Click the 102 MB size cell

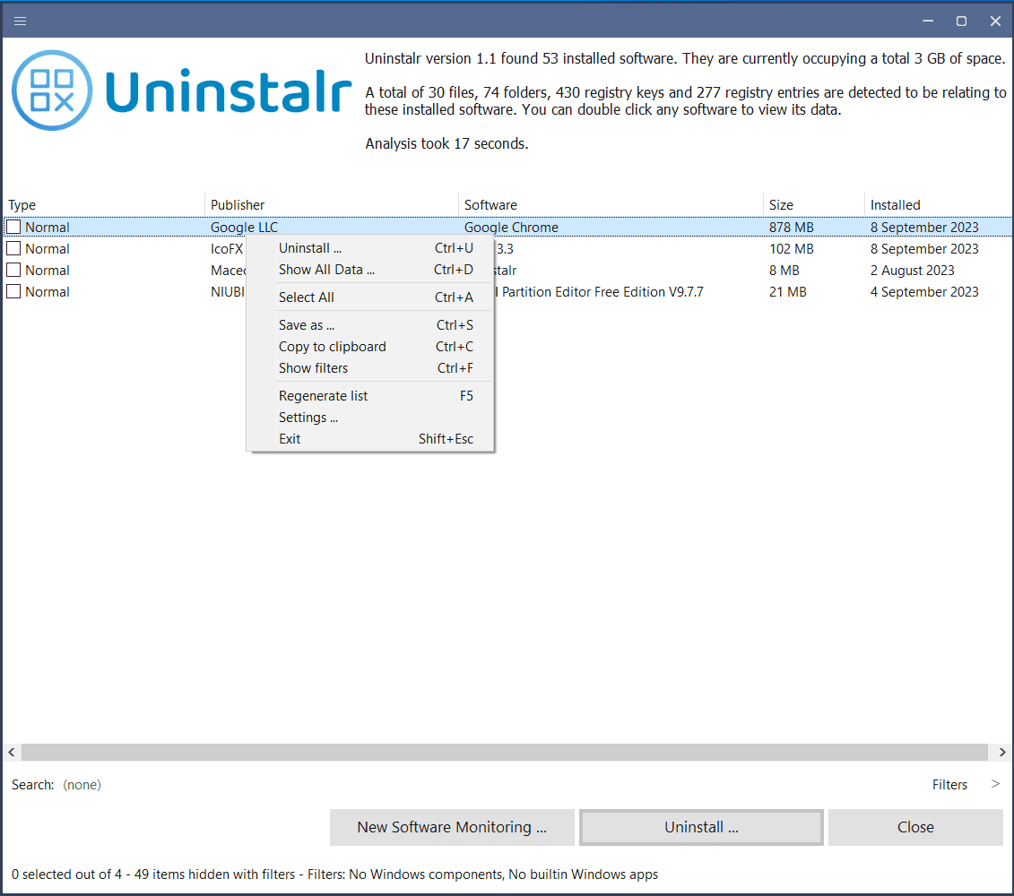pos(792,248)
